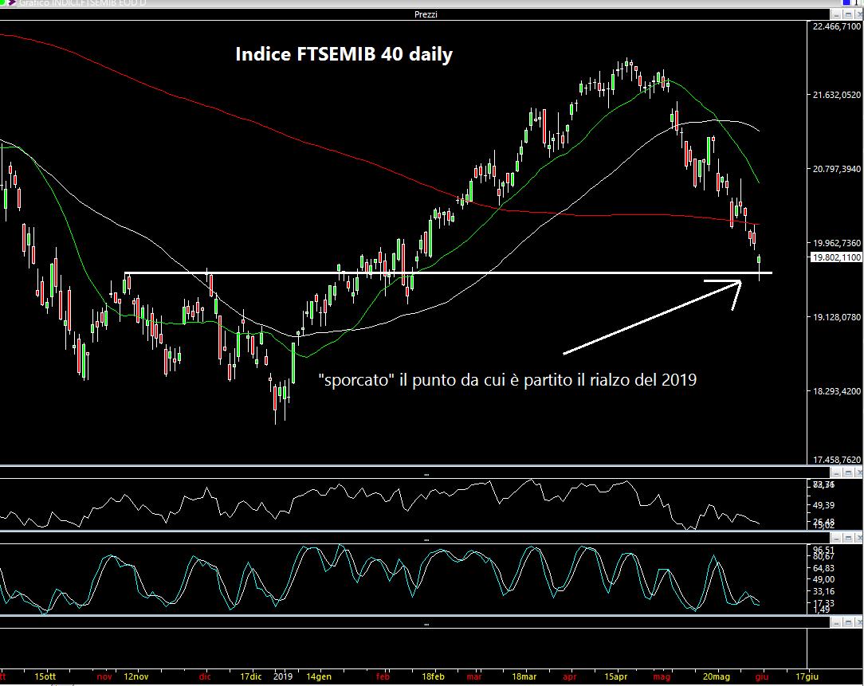Click price axis label 19.962,7360
Image resolution: width=864 pixels, height=686 pixels.
pyautogui.click(x=836, y=243)
